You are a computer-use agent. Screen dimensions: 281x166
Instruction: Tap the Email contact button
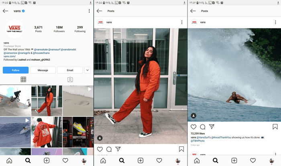[x=70, y=70]
